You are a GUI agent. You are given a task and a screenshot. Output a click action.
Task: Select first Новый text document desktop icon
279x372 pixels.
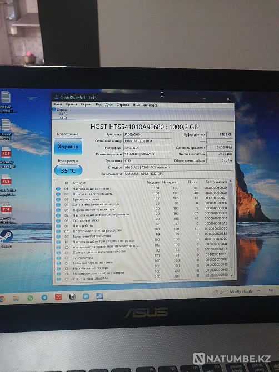coord(7,102)
